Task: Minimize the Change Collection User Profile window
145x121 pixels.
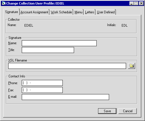Action: (x=131, y=3)
